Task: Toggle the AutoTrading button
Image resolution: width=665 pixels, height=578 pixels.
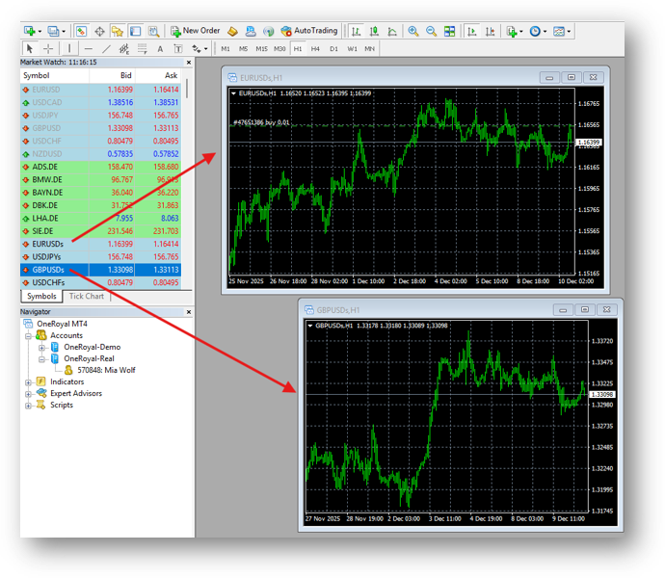Action: (x=309, y=31)
